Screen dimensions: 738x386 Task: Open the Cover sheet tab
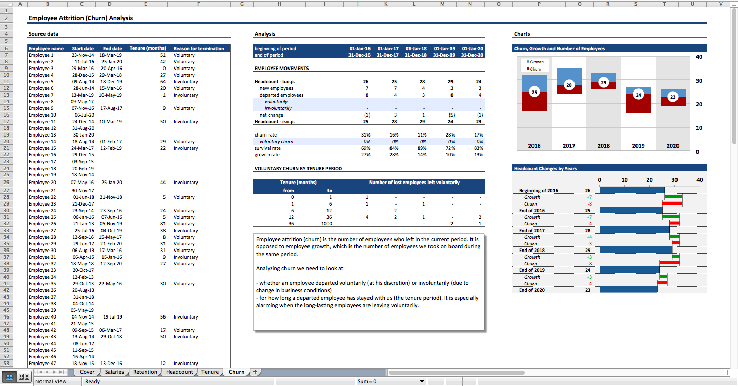pyautogui.click(x=87, y=372)
